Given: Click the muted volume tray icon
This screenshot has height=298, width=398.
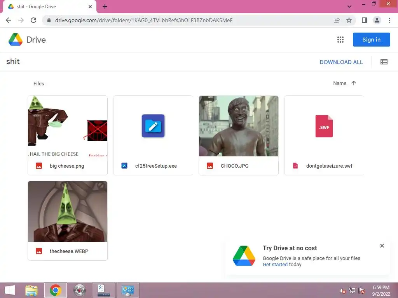Looking at the screenshot, I should coord(343,291).
